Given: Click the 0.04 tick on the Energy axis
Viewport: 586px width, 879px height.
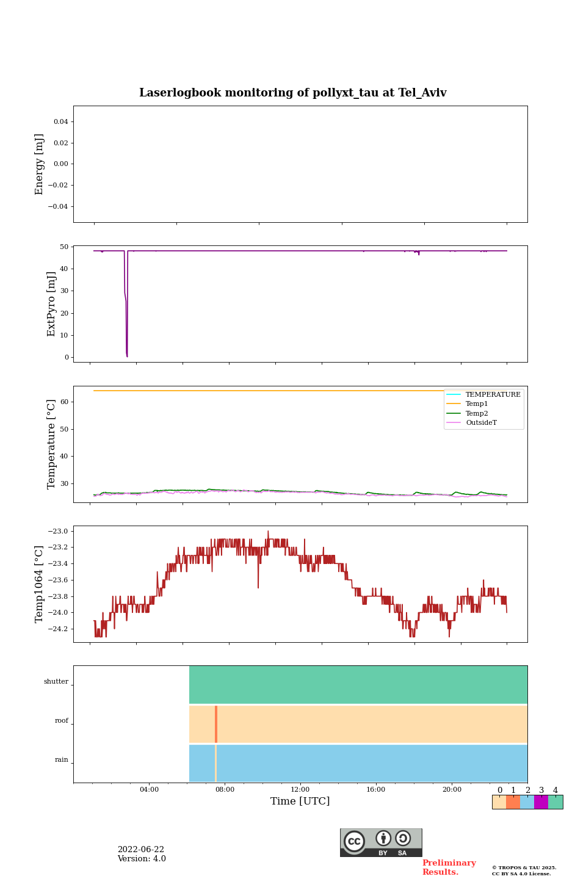Looking at the screenshot, I should [61, 122].
